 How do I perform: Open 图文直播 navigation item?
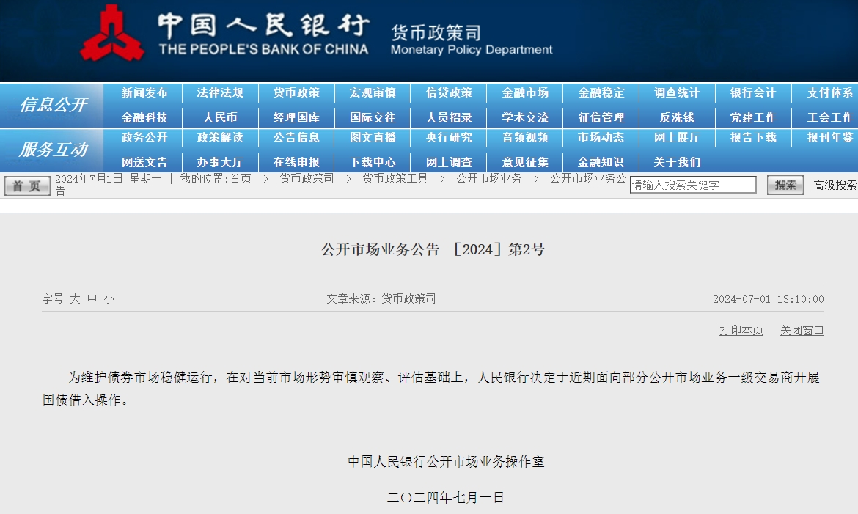point(373,137)
